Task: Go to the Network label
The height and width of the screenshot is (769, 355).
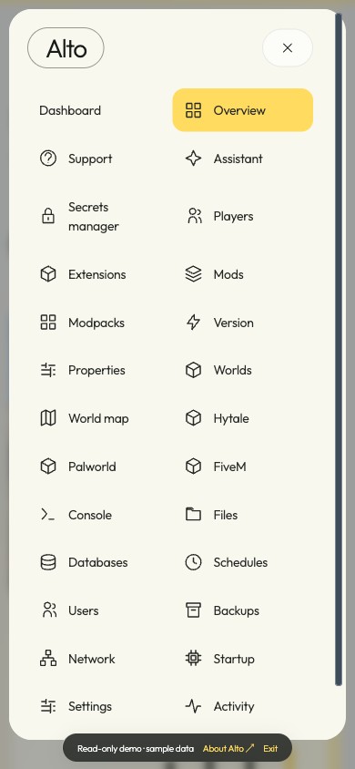Action: pyautogui.click(x=92, y=659)
